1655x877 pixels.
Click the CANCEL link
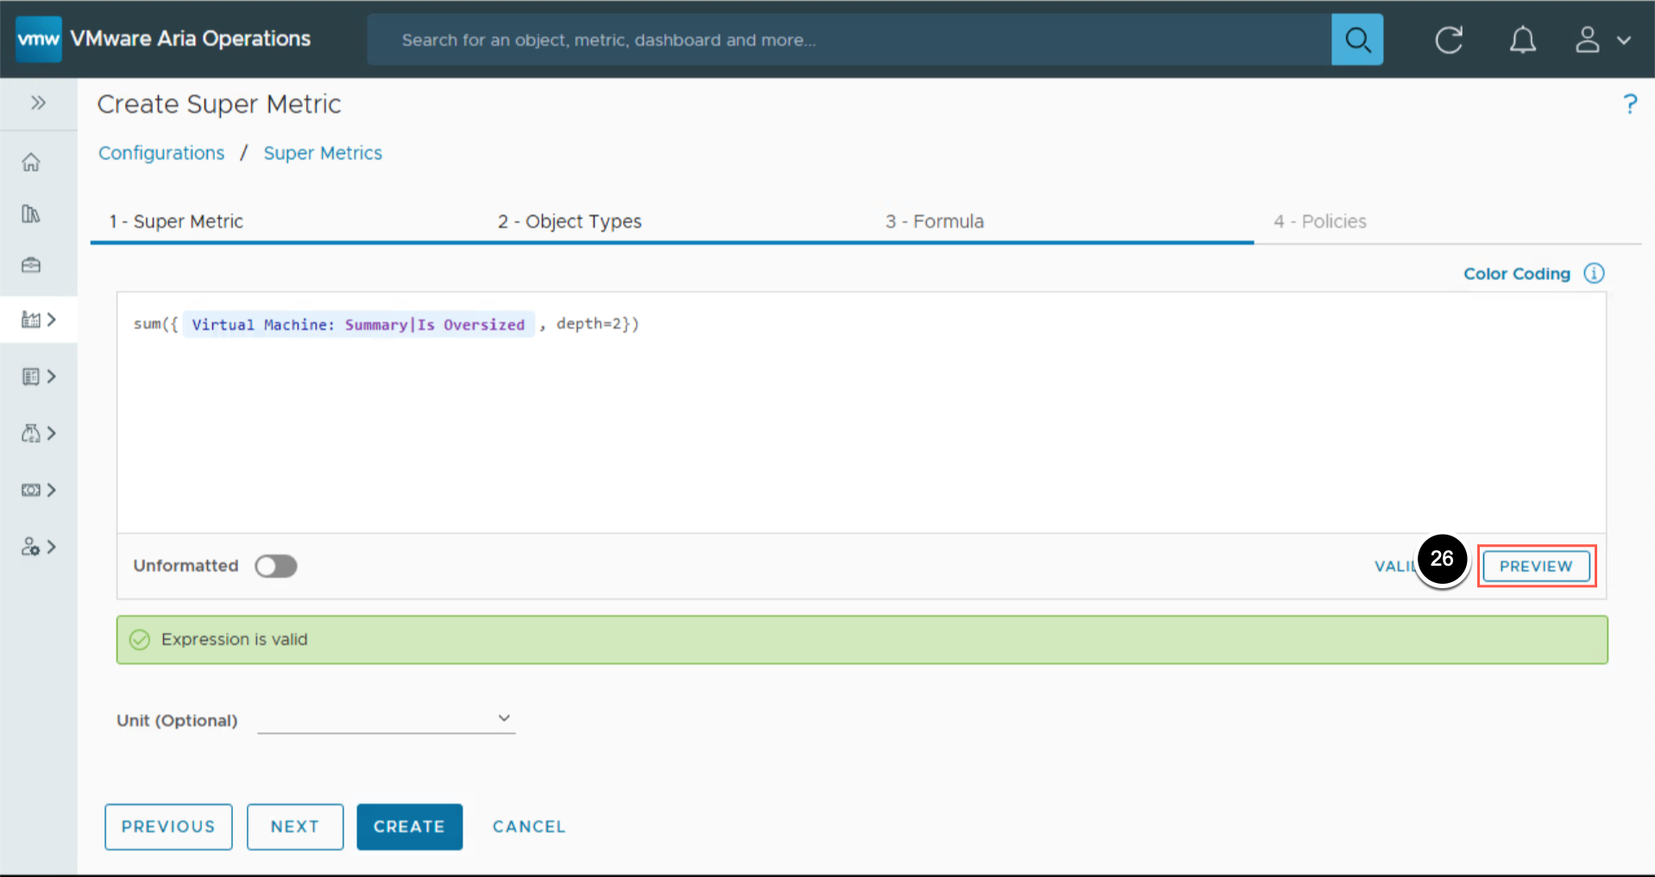[x=529, y=826]
